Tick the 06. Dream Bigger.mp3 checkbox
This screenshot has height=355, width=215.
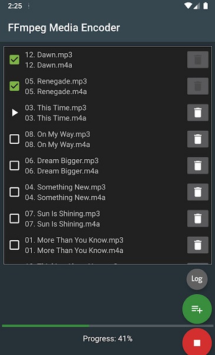coord(14,166)
